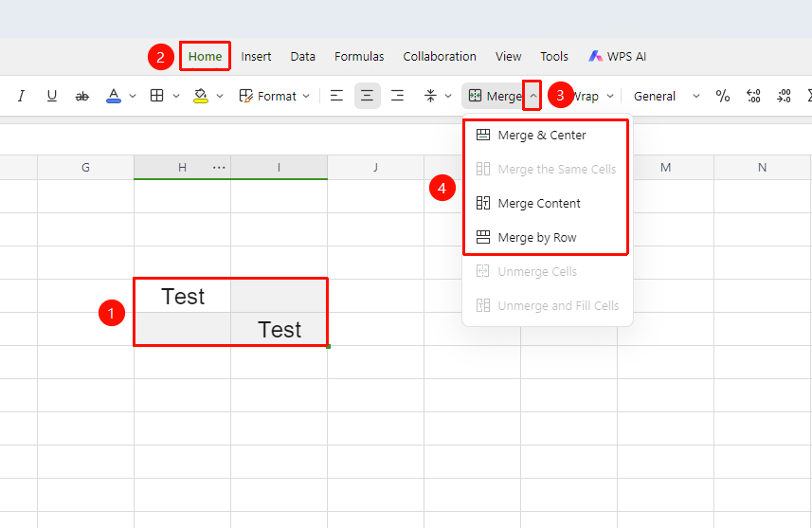Click the borders grid icon

point(157,96)
